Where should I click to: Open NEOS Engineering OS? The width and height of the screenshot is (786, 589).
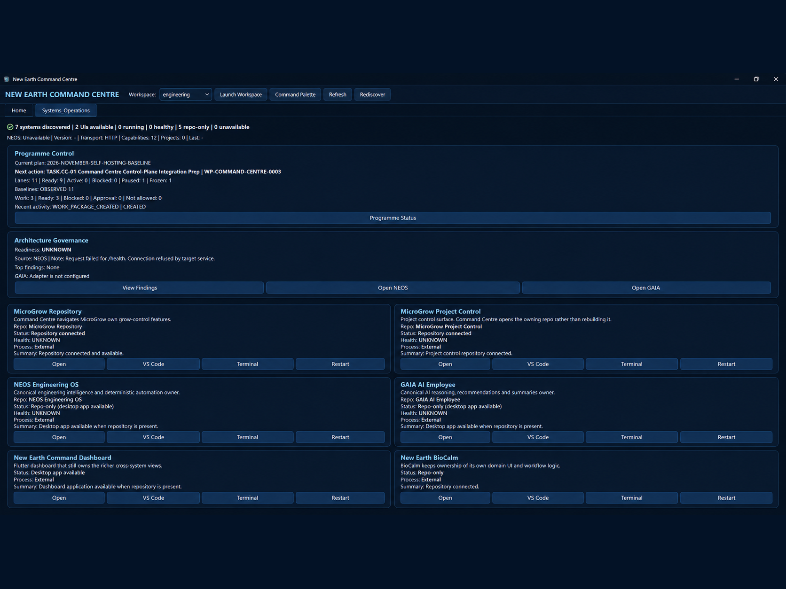tap(59, 437)
